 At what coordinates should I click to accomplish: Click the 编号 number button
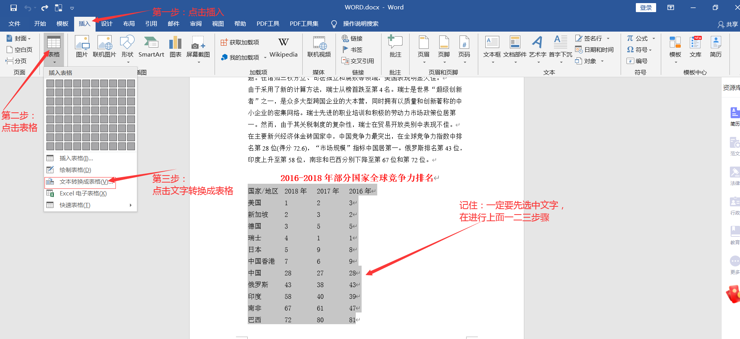637,61
